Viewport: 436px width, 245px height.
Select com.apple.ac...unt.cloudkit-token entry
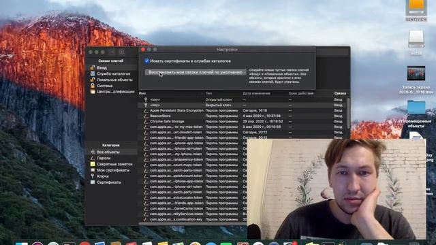click(x=176, y=132)
